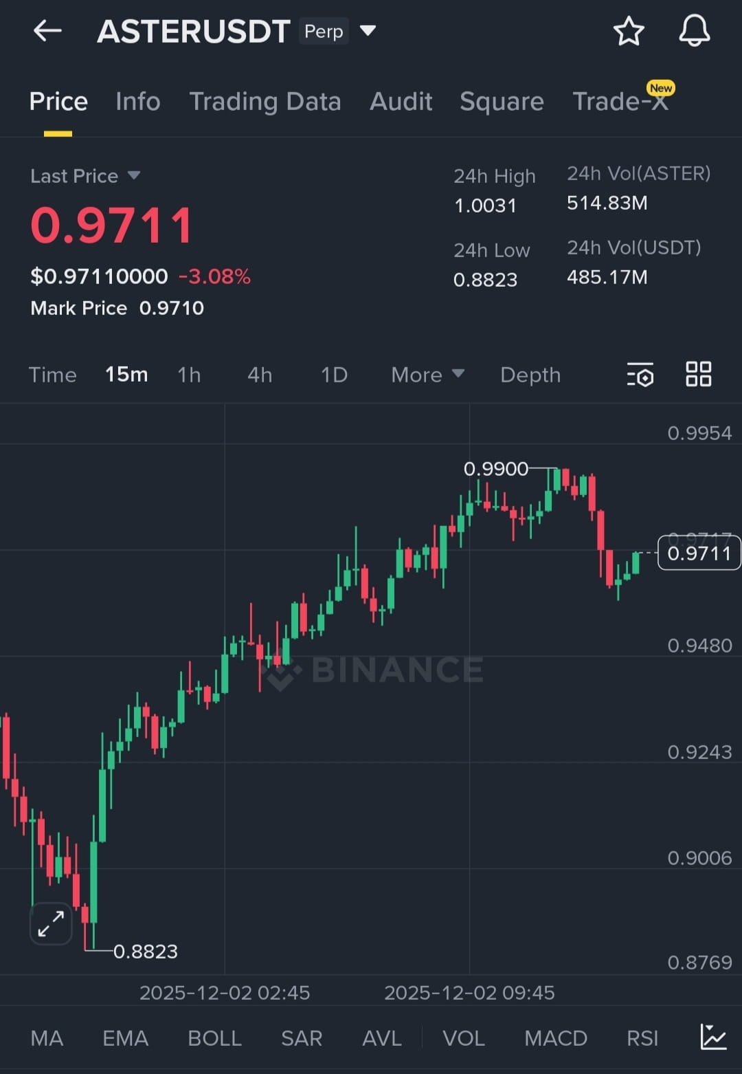Screen dimensions: 742x1074
Task: Open chart settings icon beside Depth
Action: tap(640, 375)
